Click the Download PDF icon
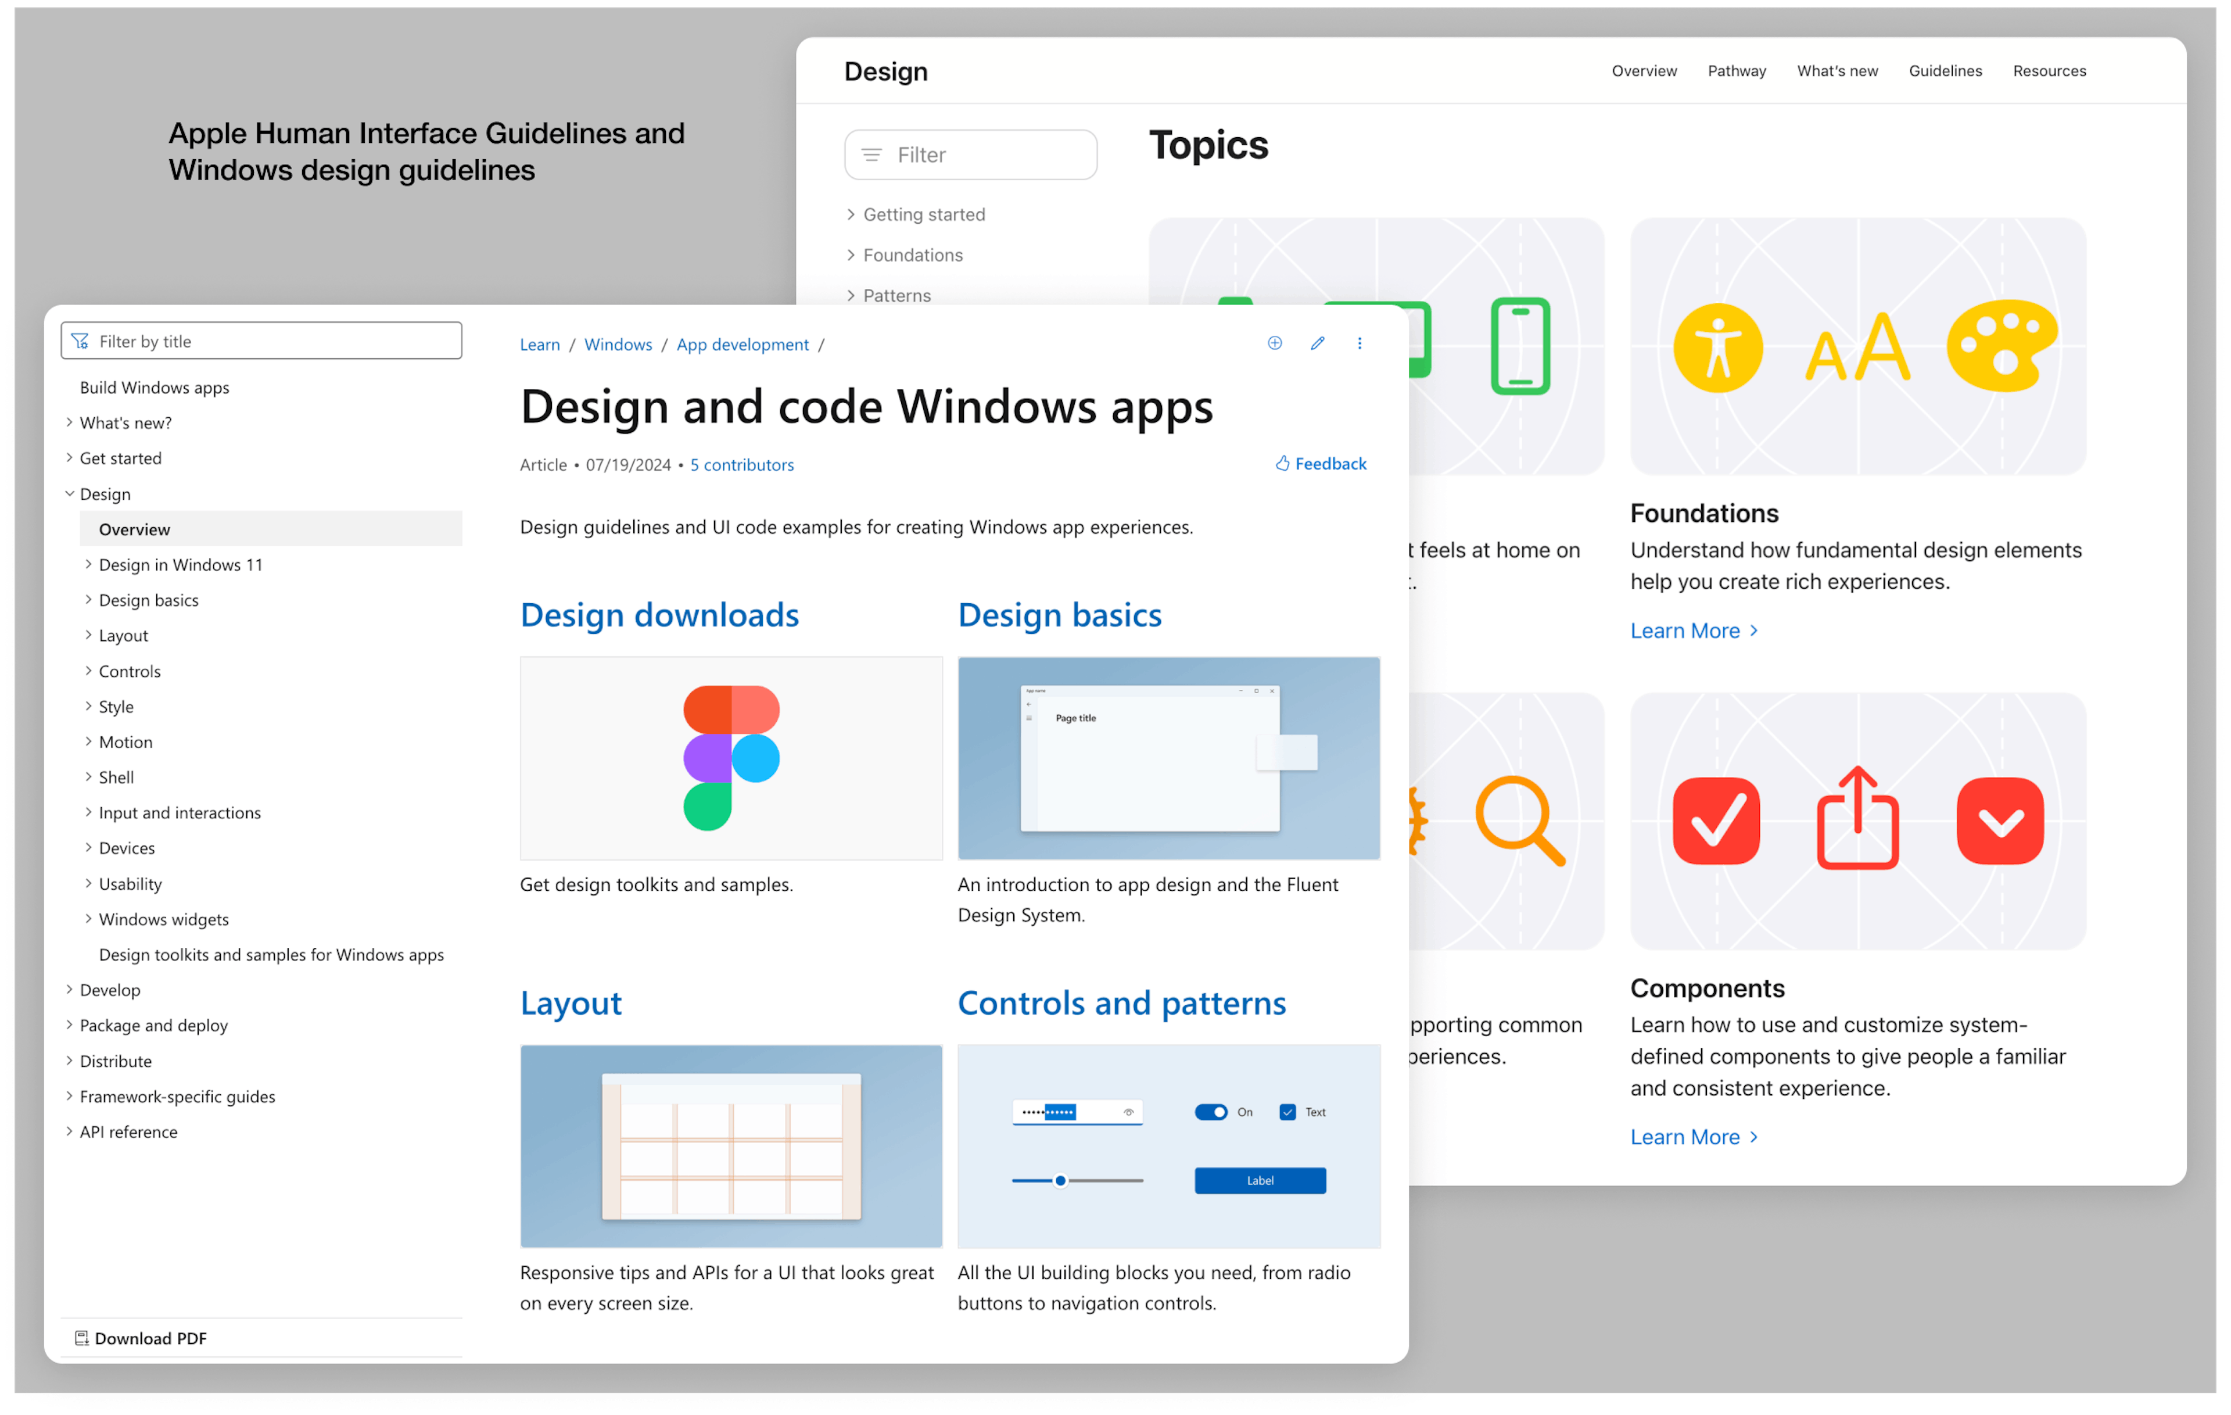This screenshot has height=1415, width=2231. (x=81, y=1338)
